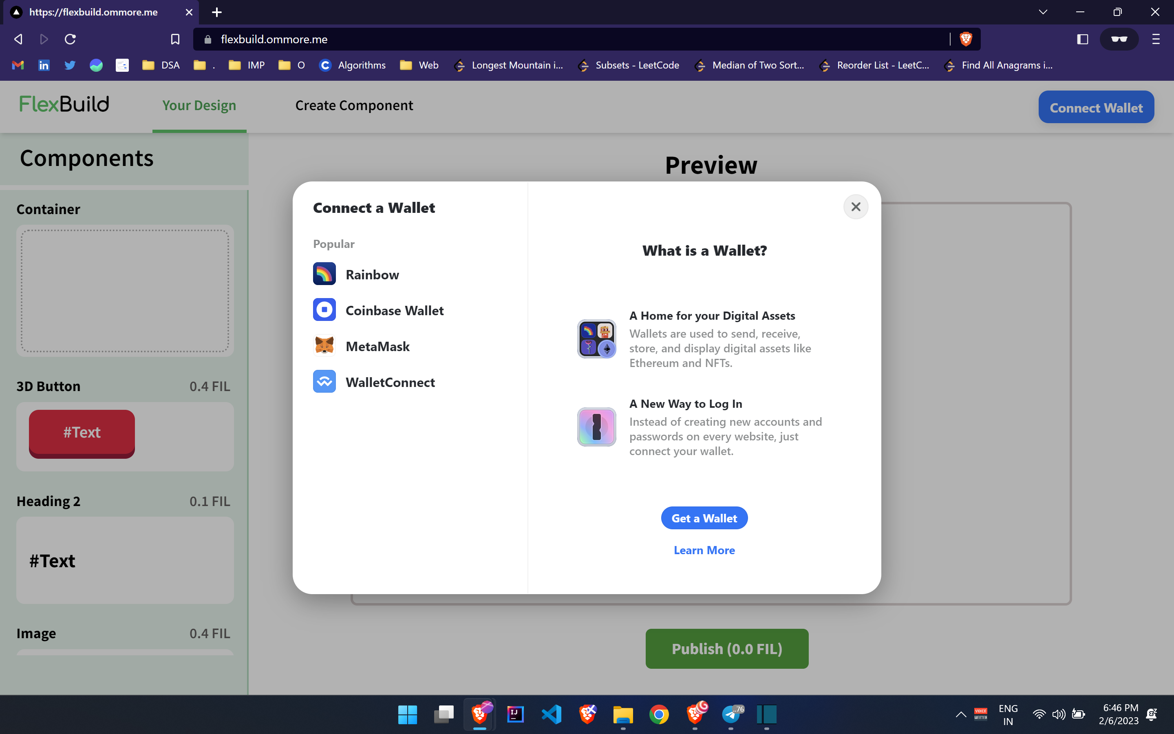The width and height of the screenshot is (1174, 734).
Task: Reload the page with refresh icon
Action: tap(70, 39)
